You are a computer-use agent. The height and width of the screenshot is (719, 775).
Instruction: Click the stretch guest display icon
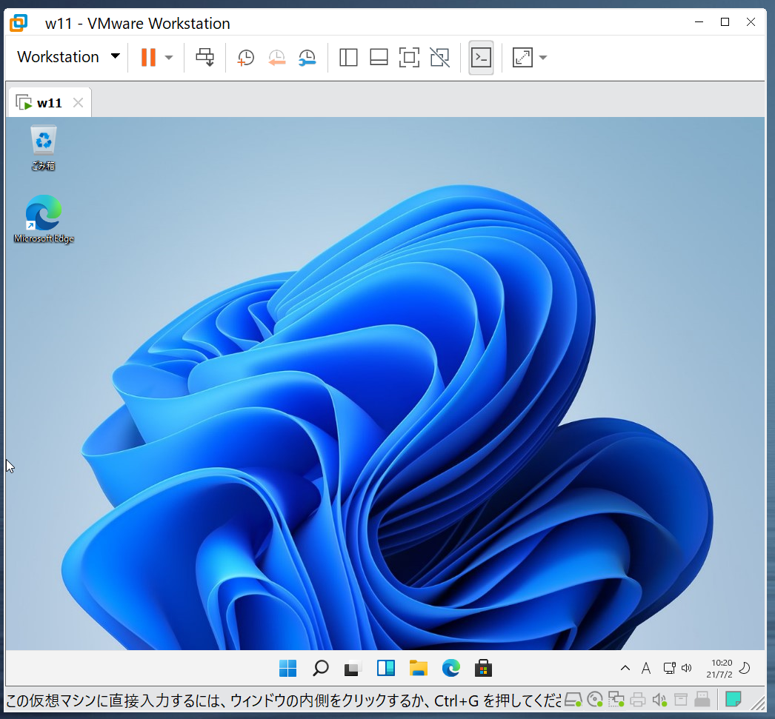pos(522,57)
